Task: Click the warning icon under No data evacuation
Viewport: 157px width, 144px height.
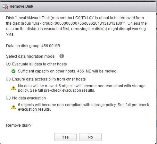Action: click(x=13, y=107)
